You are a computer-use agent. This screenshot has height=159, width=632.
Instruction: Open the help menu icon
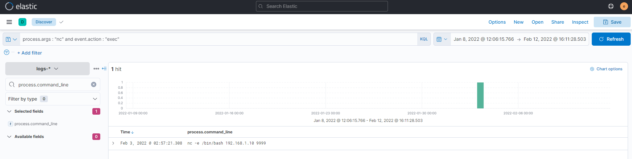point(611,6)
